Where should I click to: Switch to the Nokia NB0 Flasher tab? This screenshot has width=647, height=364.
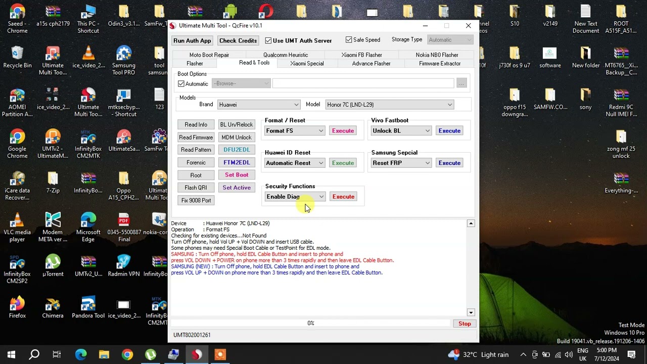click(x=437, y=55)
